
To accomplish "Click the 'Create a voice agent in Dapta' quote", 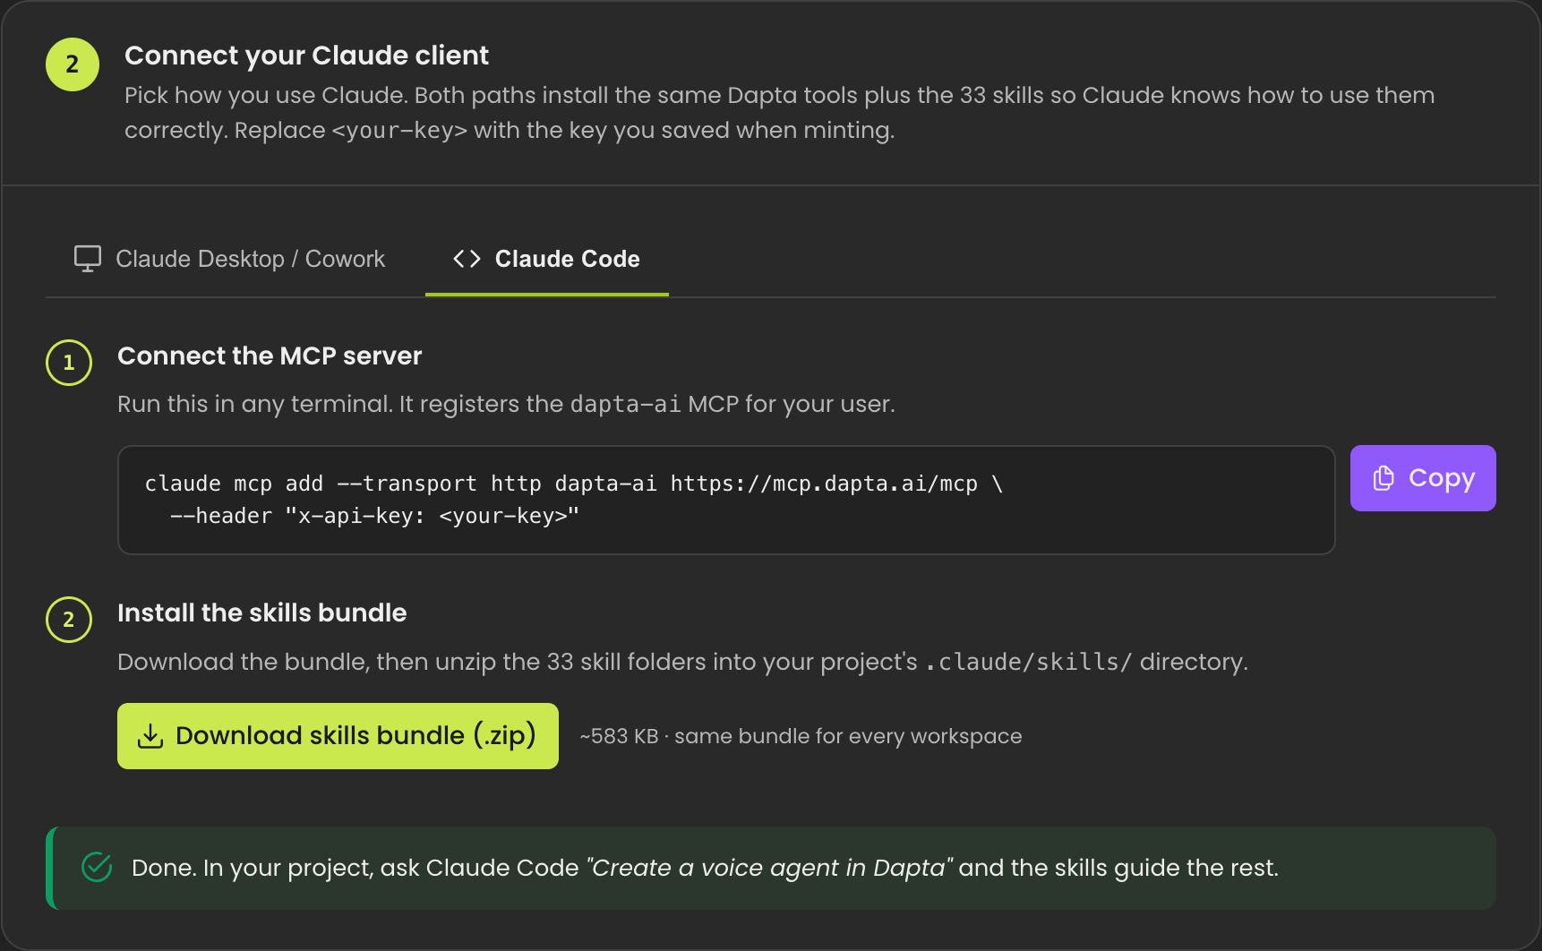I will click(x=769, y=868).
